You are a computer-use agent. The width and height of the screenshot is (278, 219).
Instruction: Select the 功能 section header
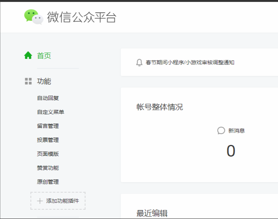pyautogui.click(x=44, y=81)
